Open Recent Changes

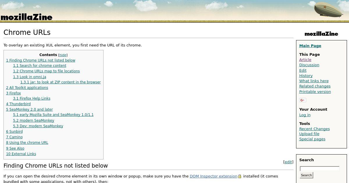pos(314,129)
